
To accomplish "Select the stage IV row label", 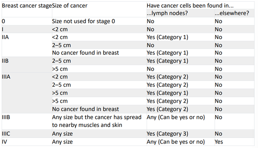I will pyautogui.click(x=4, y=142).
